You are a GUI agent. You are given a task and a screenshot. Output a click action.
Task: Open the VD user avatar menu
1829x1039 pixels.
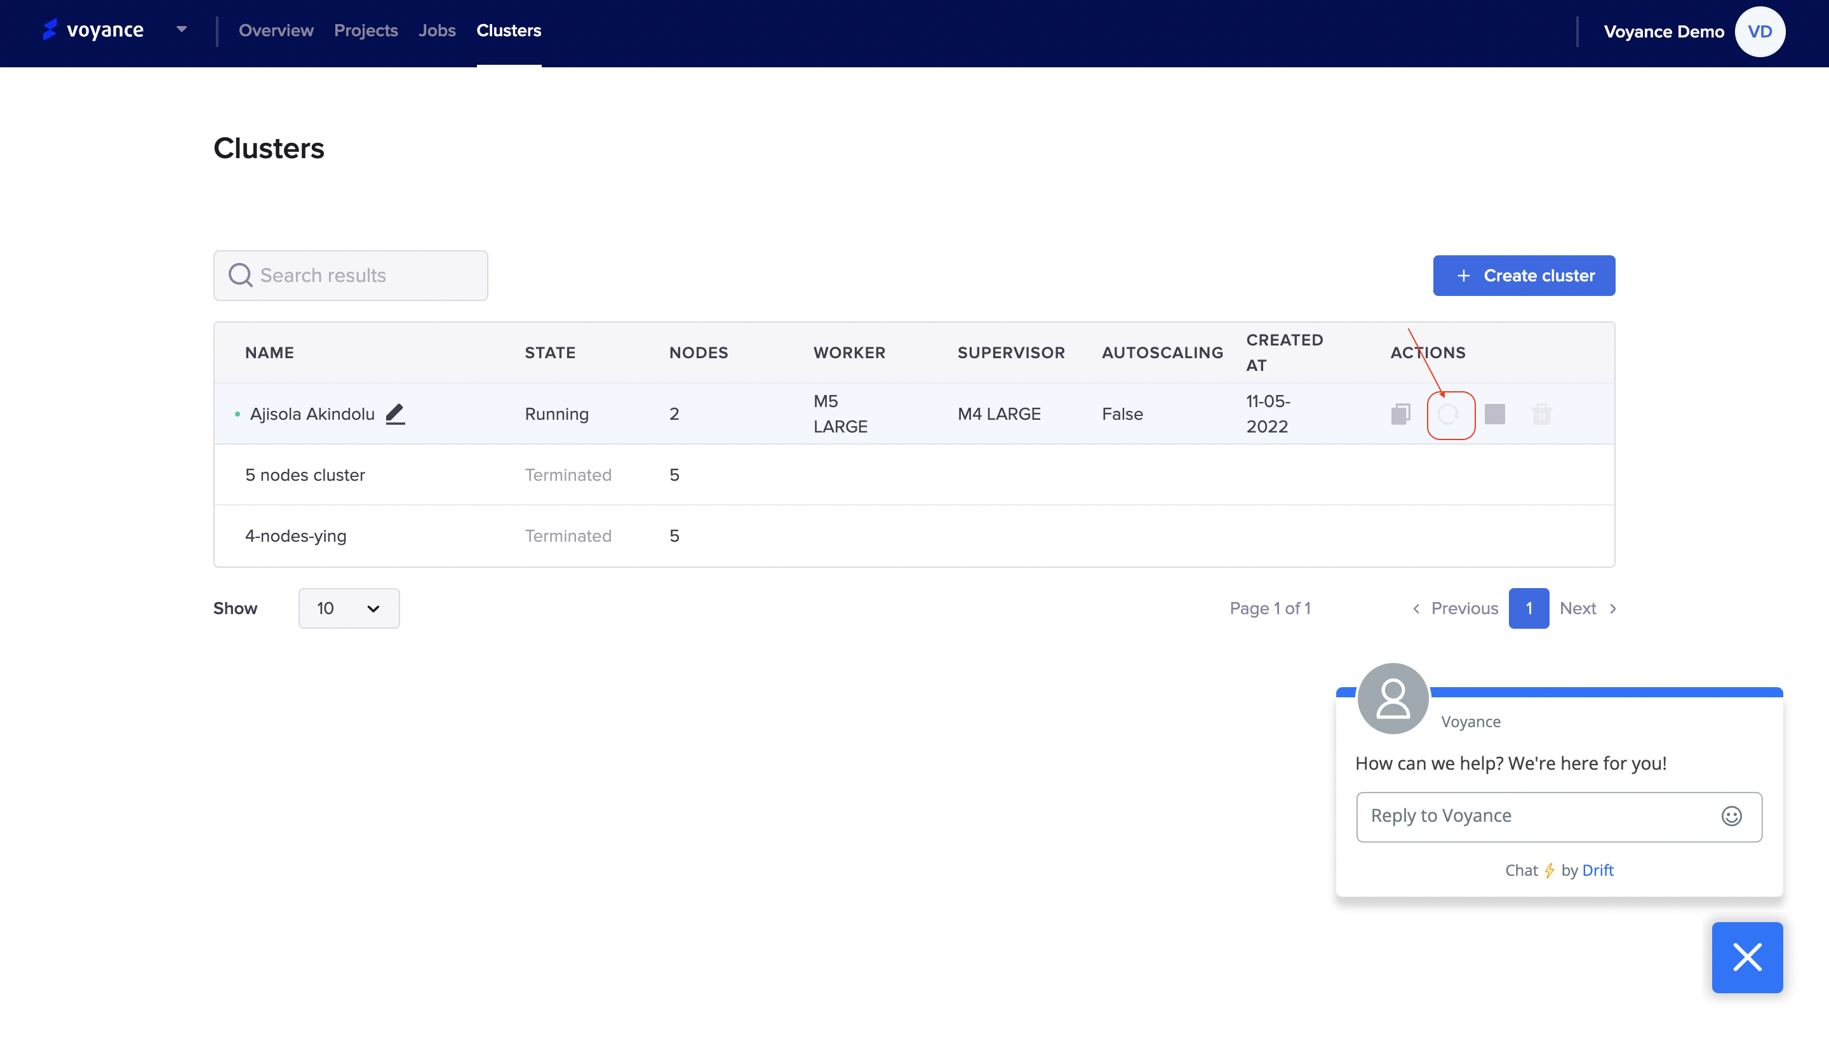(x=1760, y=31)
